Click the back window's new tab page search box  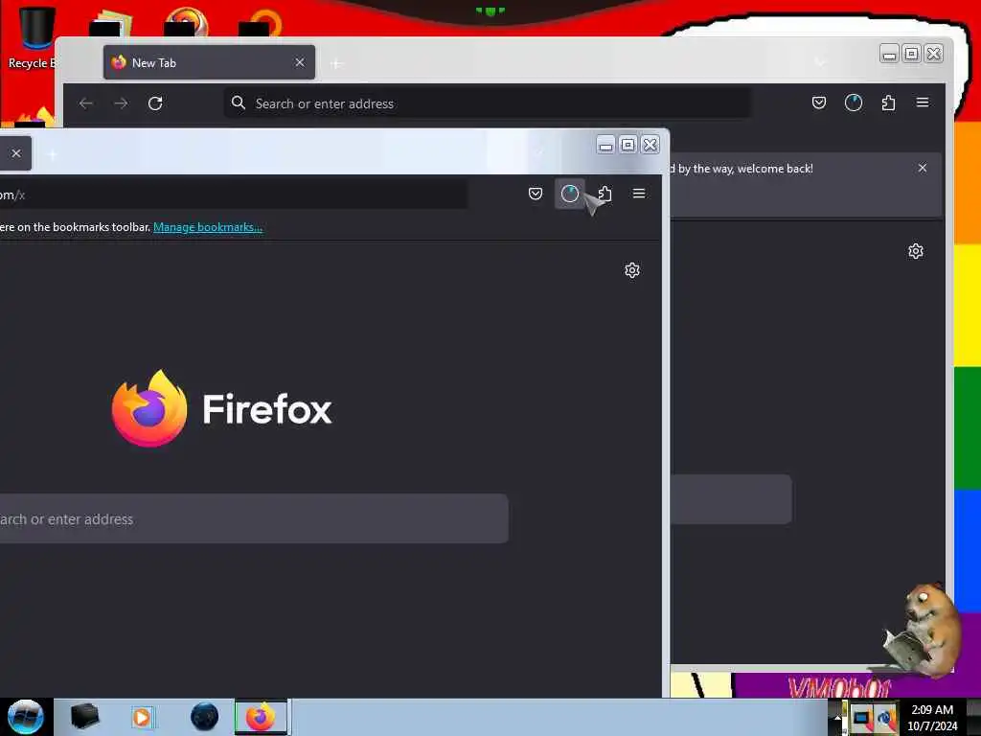tap(731, 498)
